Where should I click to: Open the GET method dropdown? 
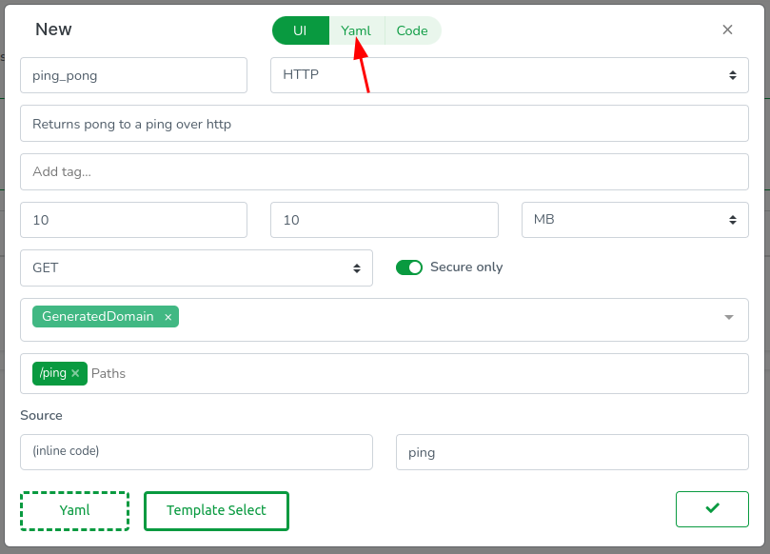(x=196, y=268)
